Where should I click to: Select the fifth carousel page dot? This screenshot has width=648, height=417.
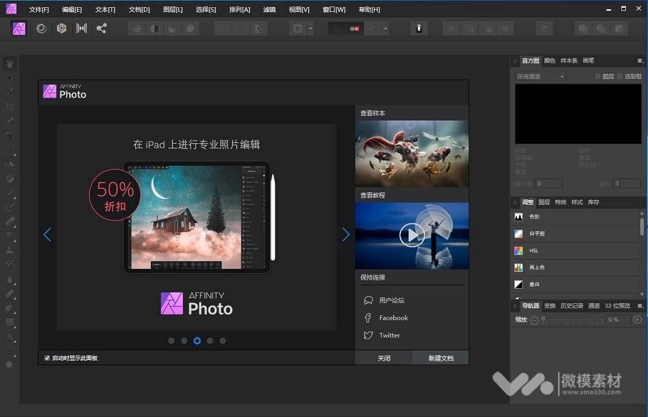tap(223, 341)
